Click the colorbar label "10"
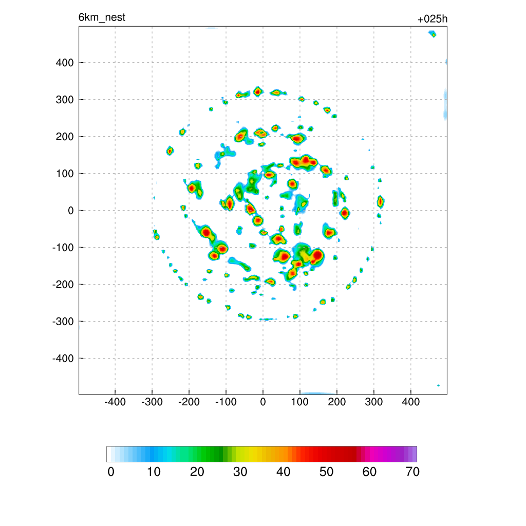The image size is (526, 526). (154, 472)
